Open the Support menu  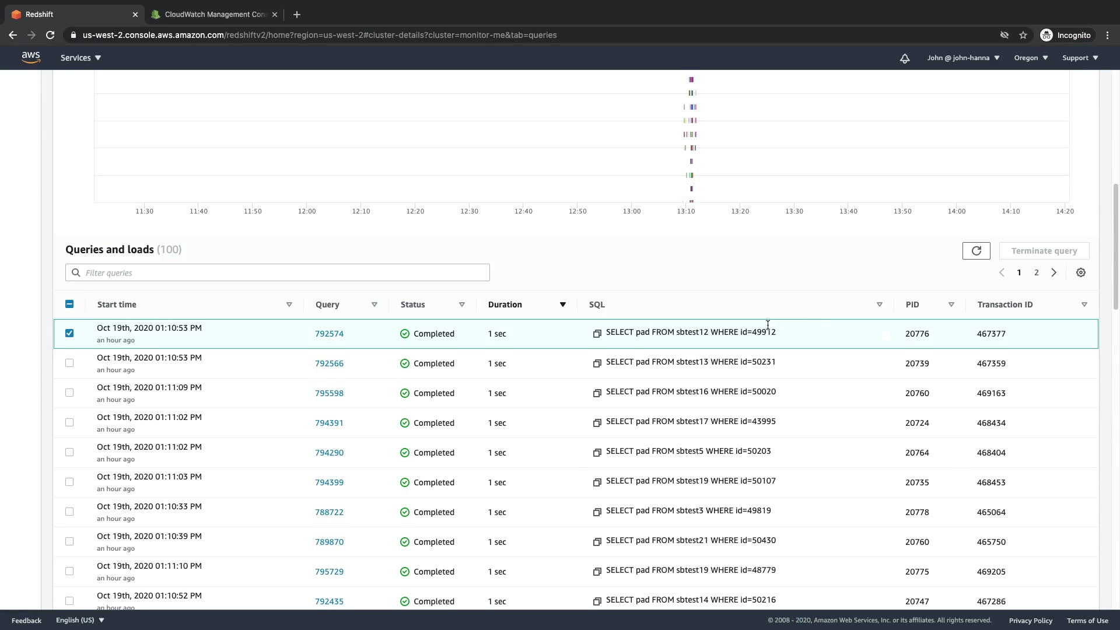[x=1080, y=58]
